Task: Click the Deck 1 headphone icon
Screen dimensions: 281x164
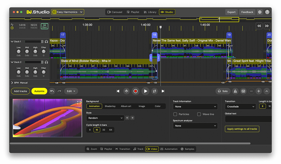Action: coord(47,42)
